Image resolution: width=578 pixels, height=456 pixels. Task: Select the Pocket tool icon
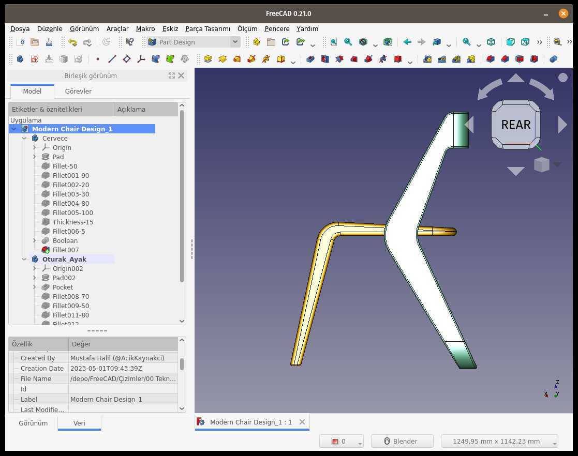[x=310, y=59]
